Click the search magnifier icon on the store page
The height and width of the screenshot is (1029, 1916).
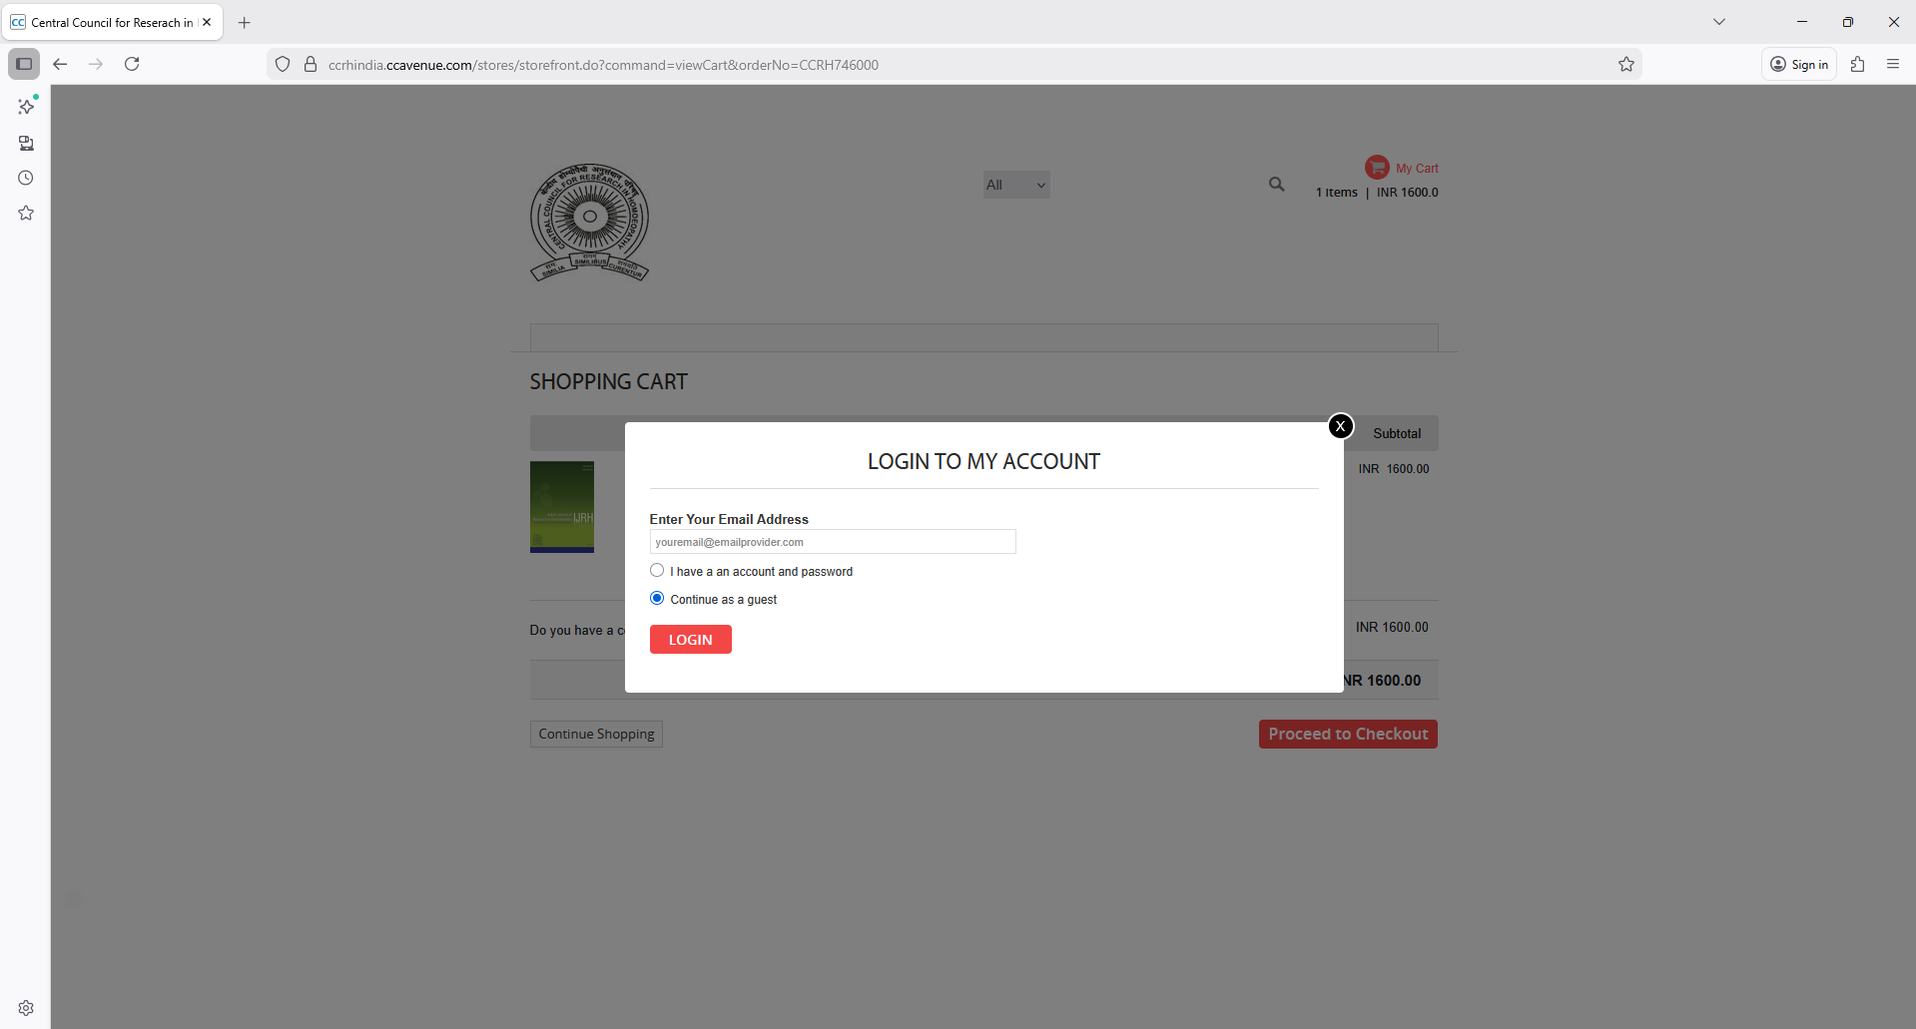[1276, 185]
